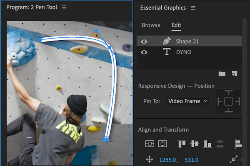Align center horizontally in frame
The image size is (250, 166).
(x=162, y=144)
